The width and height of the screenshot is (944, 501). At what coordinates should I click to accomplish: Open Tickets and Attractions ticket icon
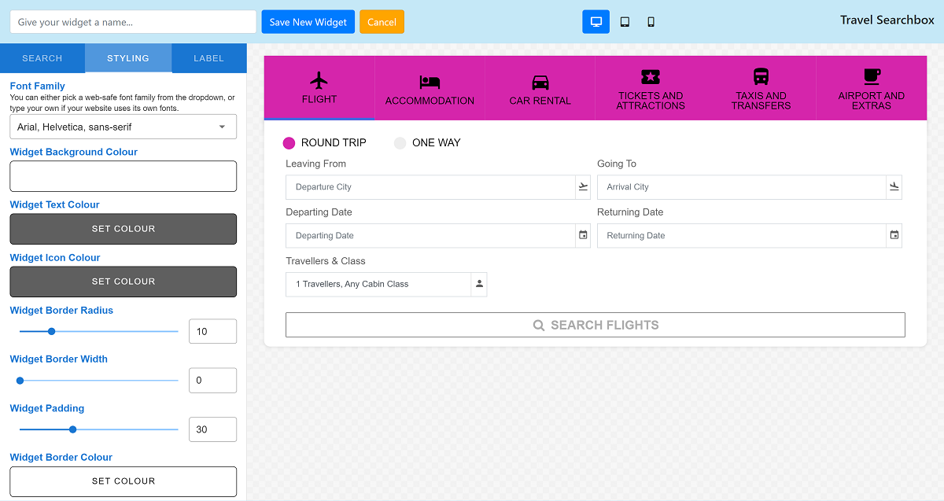651,76
